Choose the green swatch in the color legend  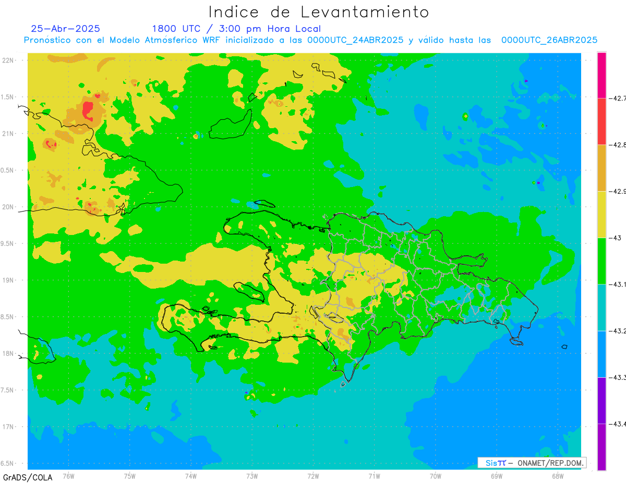[601, 261]
